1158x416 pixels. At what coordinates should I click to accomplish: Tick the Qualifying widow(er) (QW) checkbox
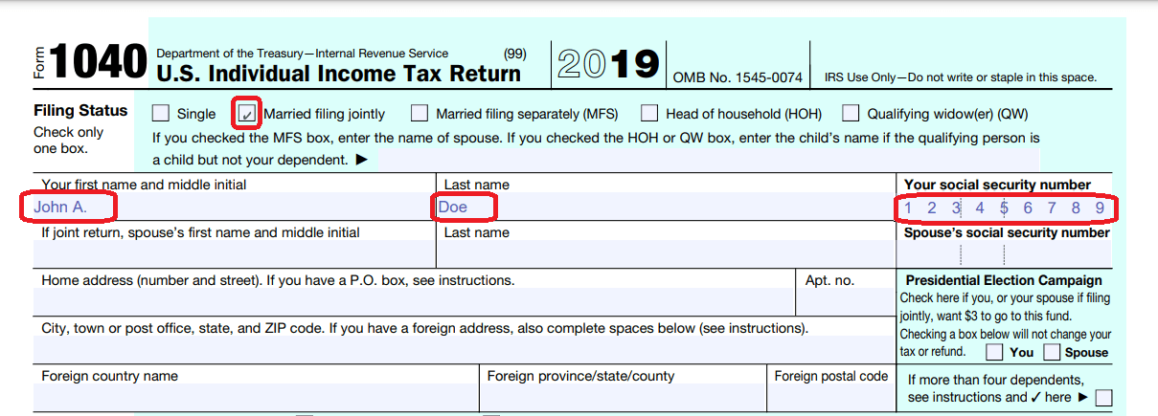[851, 114]
